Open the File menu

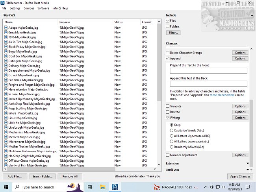(x=4, y=8)
